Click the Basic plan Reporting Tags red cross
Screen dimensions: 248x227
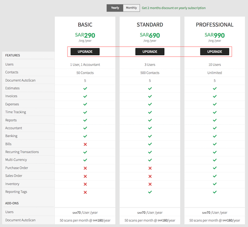(85, 192)
